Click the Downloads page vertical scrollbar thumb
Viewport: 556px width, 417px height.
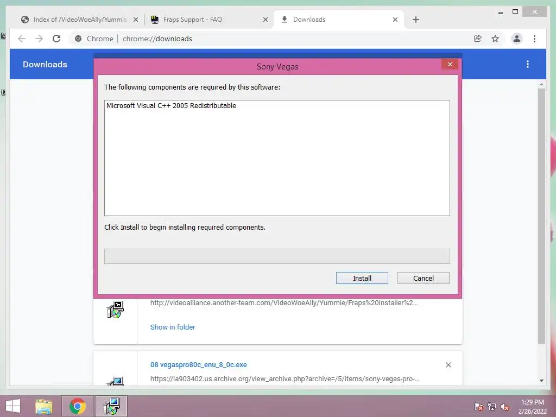tap(541, 216)
